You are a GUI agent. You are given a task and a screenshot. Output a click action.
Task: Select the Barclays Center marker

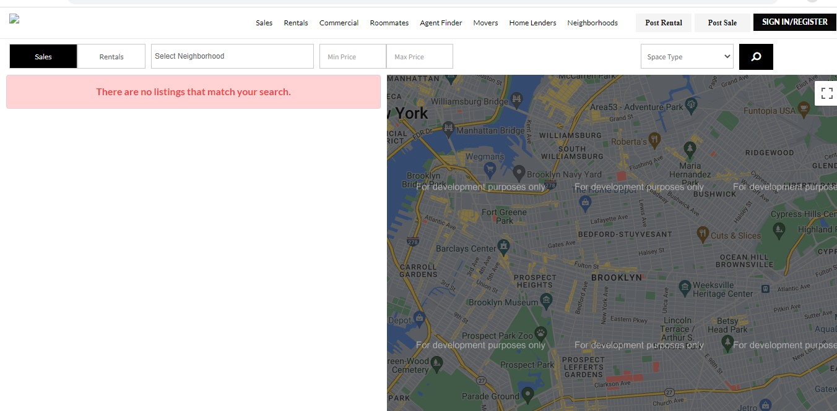coord(504,247)
